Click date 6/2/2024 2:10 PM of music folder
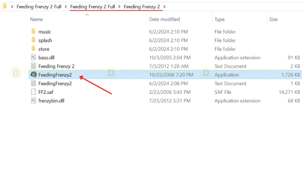Viewport: 302px width, 189px height. pyautogui.click(x=168, y=32)
